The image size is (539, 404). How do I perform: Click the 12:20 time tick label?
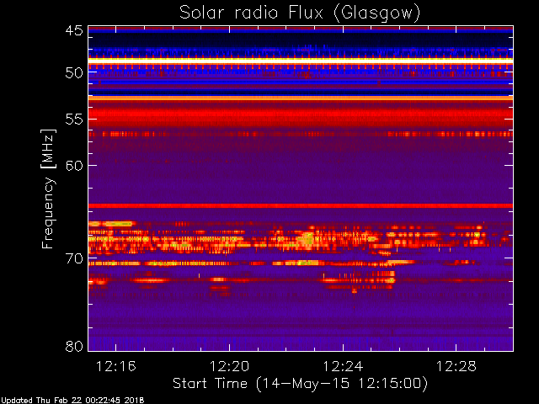coord(229,367)
